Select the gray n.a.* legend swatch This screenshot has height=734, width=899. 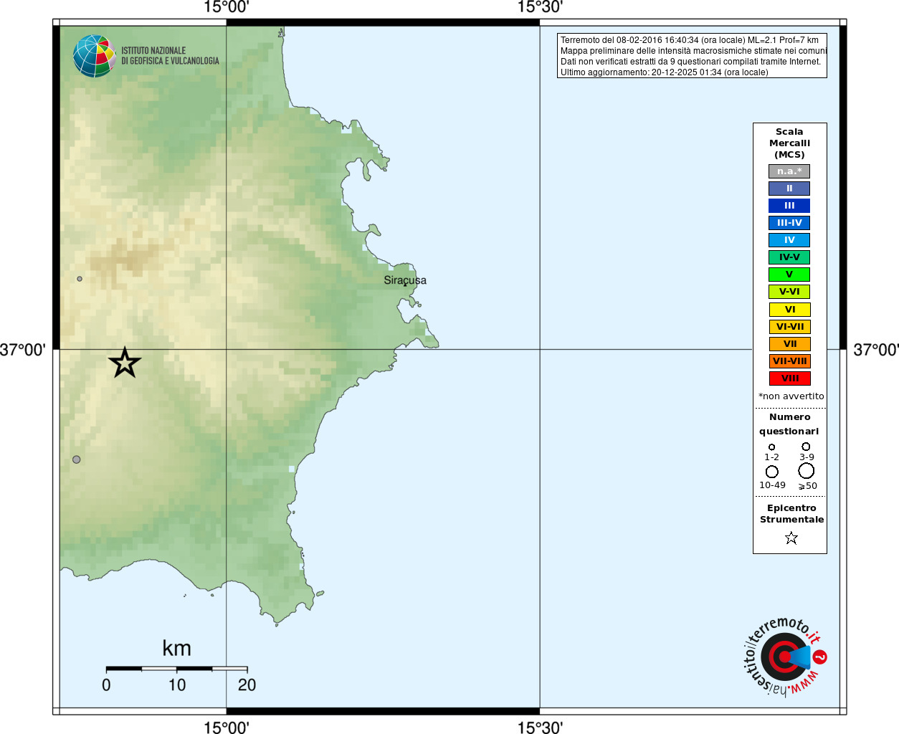[x=789, y=171]
